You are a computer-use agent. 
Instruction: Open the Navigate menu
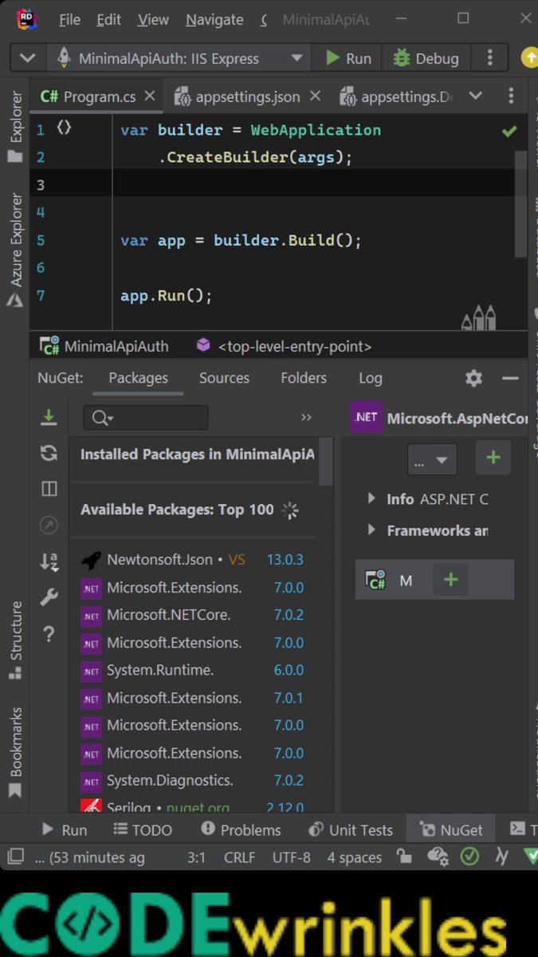click(214, 20)
